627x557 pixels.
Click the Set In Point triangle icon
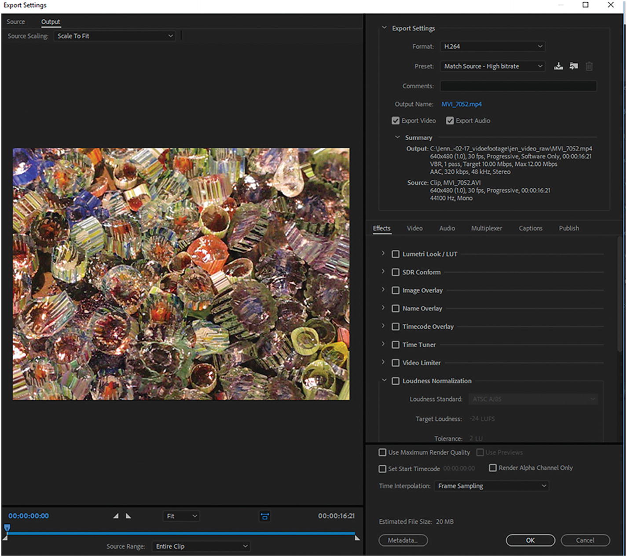[116, 516]
